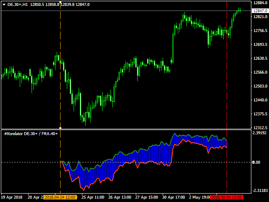Click the small orange marker below left vertical line
This screenshot has width=269, height=202.
[x=60, y=128]
